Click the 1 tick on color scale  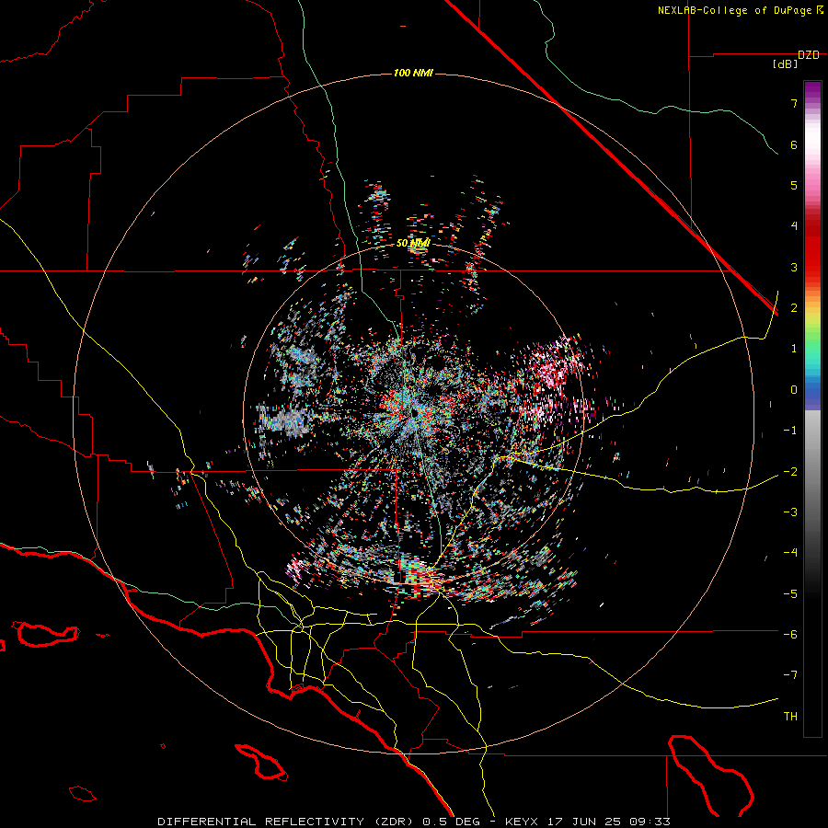[794, 349]
